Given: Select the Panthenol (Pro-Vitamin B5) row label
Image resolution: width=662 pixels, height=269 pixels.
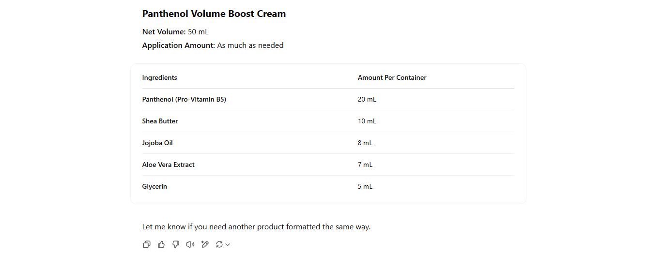Looking at the screenshot, I should pyautogui.click(x=184, y=100).
